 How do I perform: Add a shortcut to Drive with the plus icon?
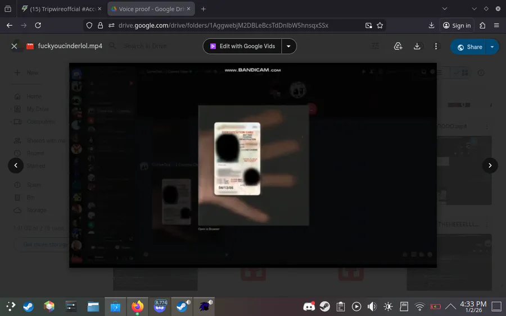pyautogui.click(x=398, y=46)
